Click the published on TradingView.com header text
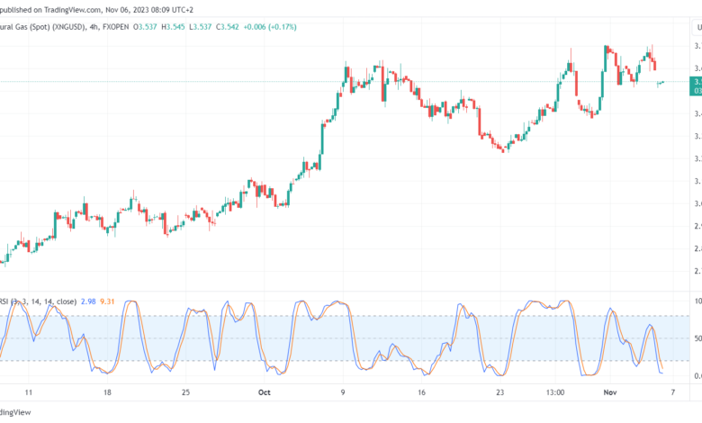 tap(96, 9)
